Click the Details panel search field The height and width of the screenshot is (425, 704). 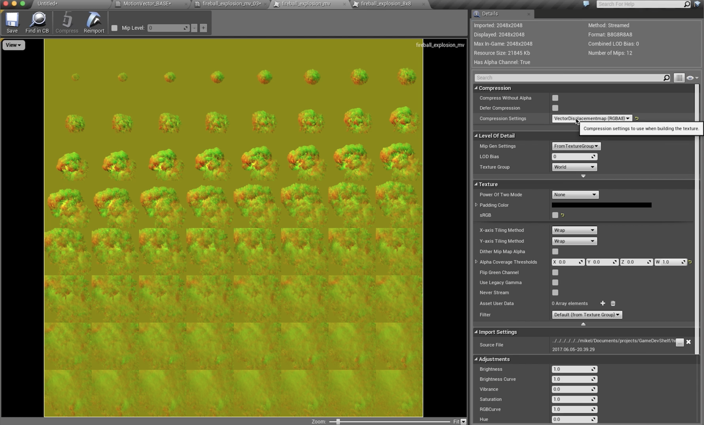[x=563, y=77]
